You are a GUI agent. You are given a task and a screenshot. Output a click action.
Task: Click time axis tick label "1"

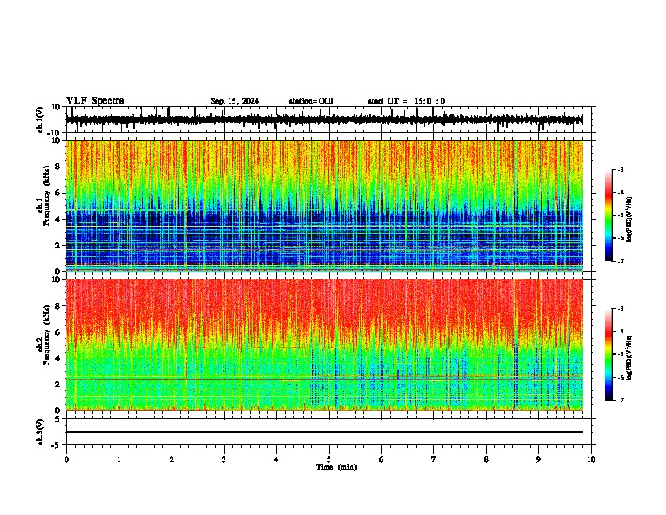(119, 459)
